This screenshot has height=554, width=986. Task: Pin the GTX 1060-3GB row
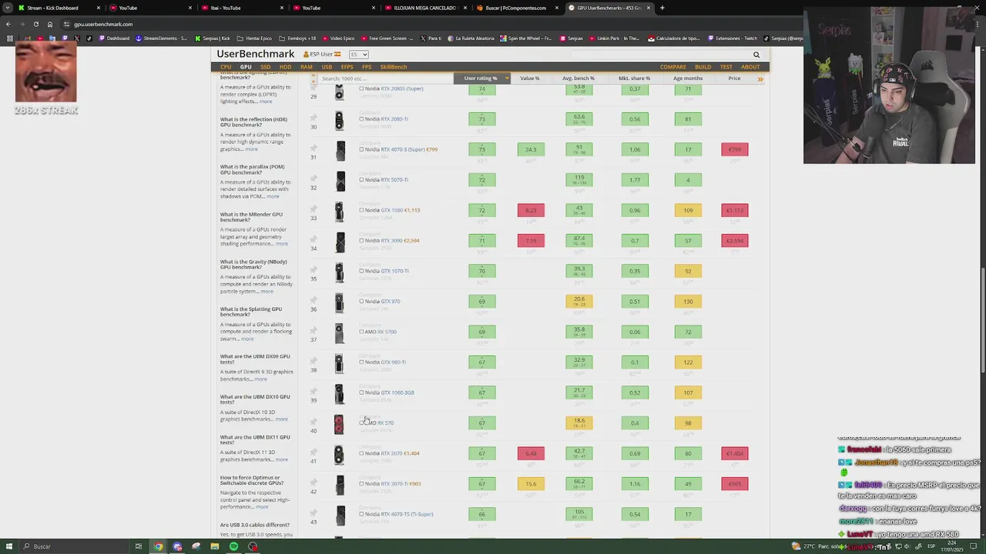click(314, 392)
